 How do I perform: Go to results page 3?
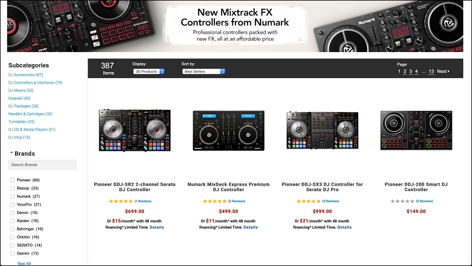(410, 71)
